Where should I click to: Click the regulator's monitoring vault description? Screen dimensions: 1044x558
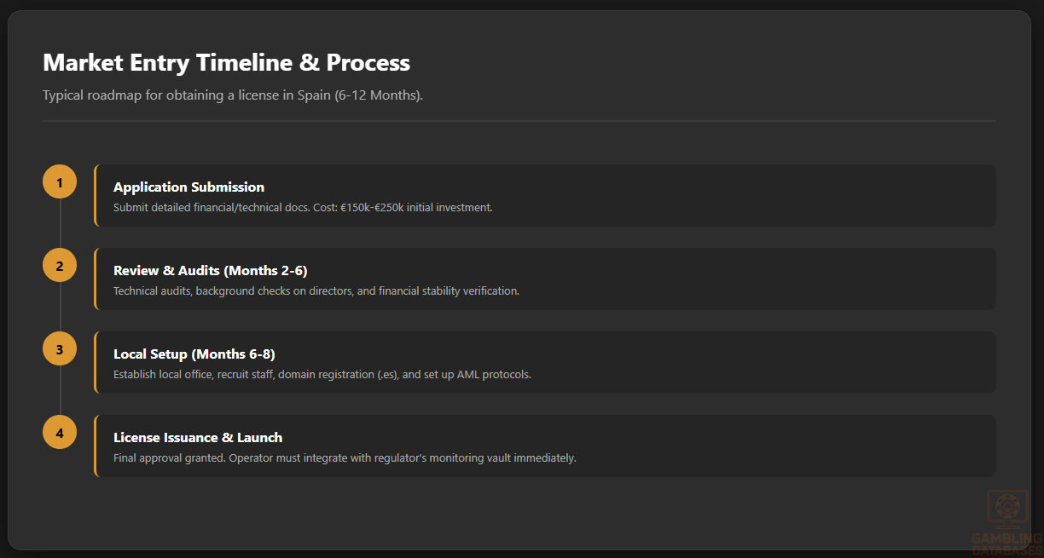pyautogui.click(x=345, y=458)
